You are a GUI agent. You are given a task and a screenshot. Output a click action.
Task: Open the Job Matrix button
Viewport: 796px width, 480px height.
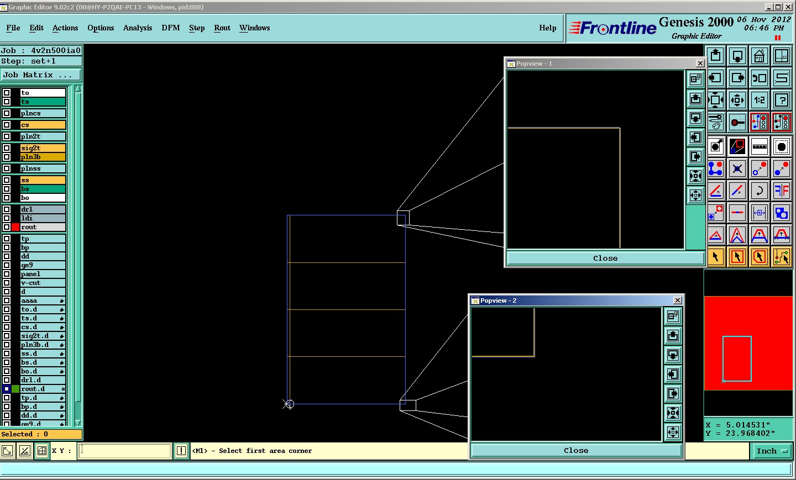click(x=41, y=75)
